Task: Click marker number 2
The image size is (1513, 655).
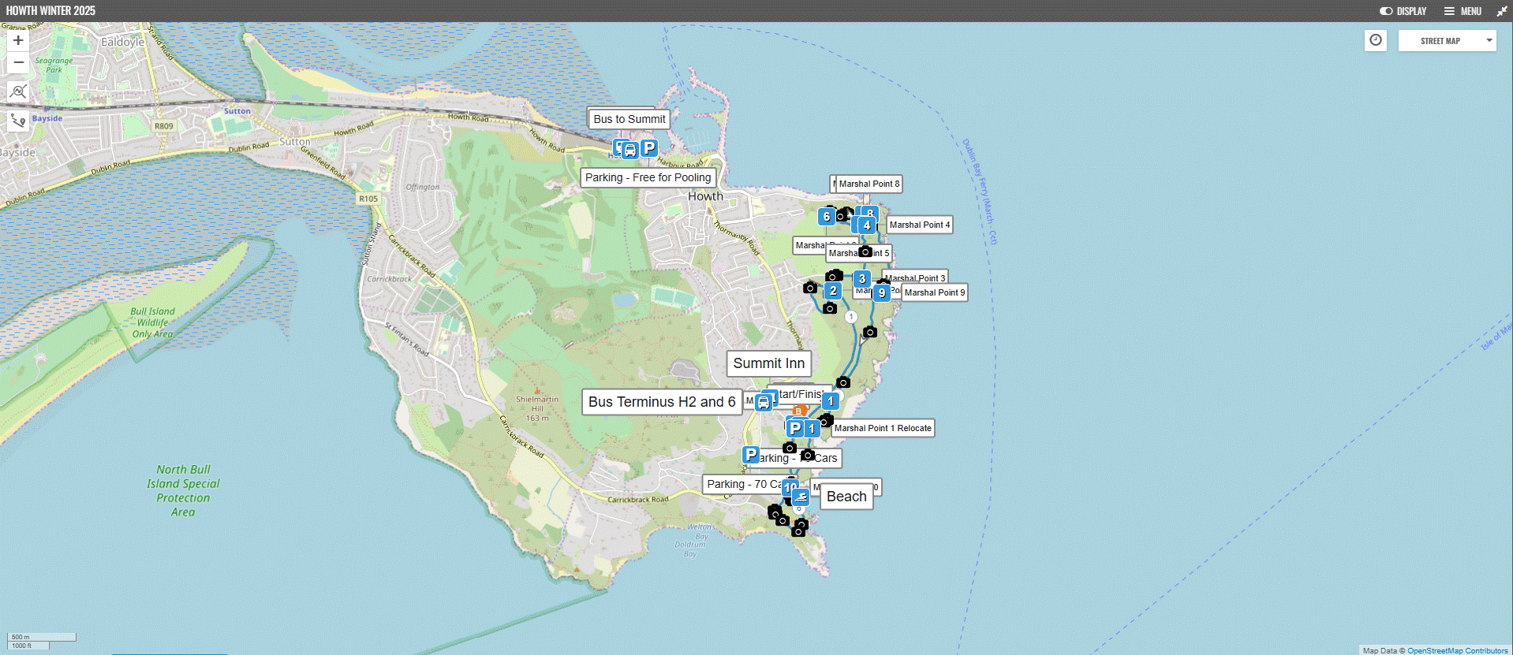Action: 833,291
